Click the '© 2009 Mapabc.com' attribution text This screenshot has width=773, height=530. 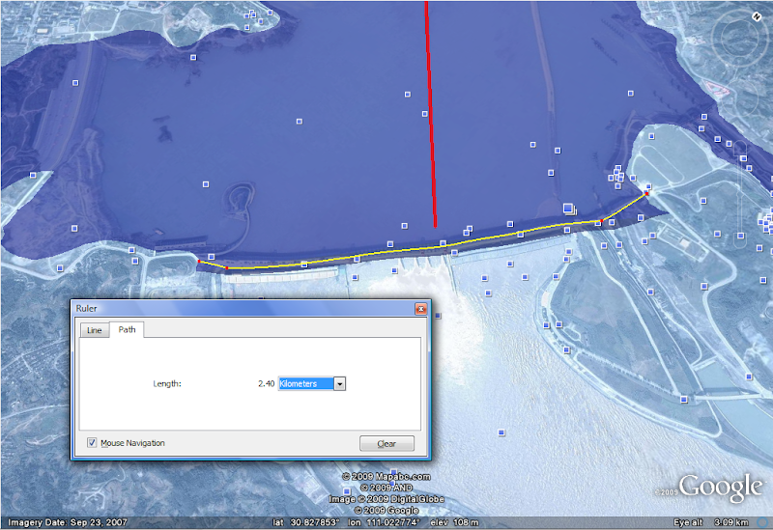click(x=386, y=476)
